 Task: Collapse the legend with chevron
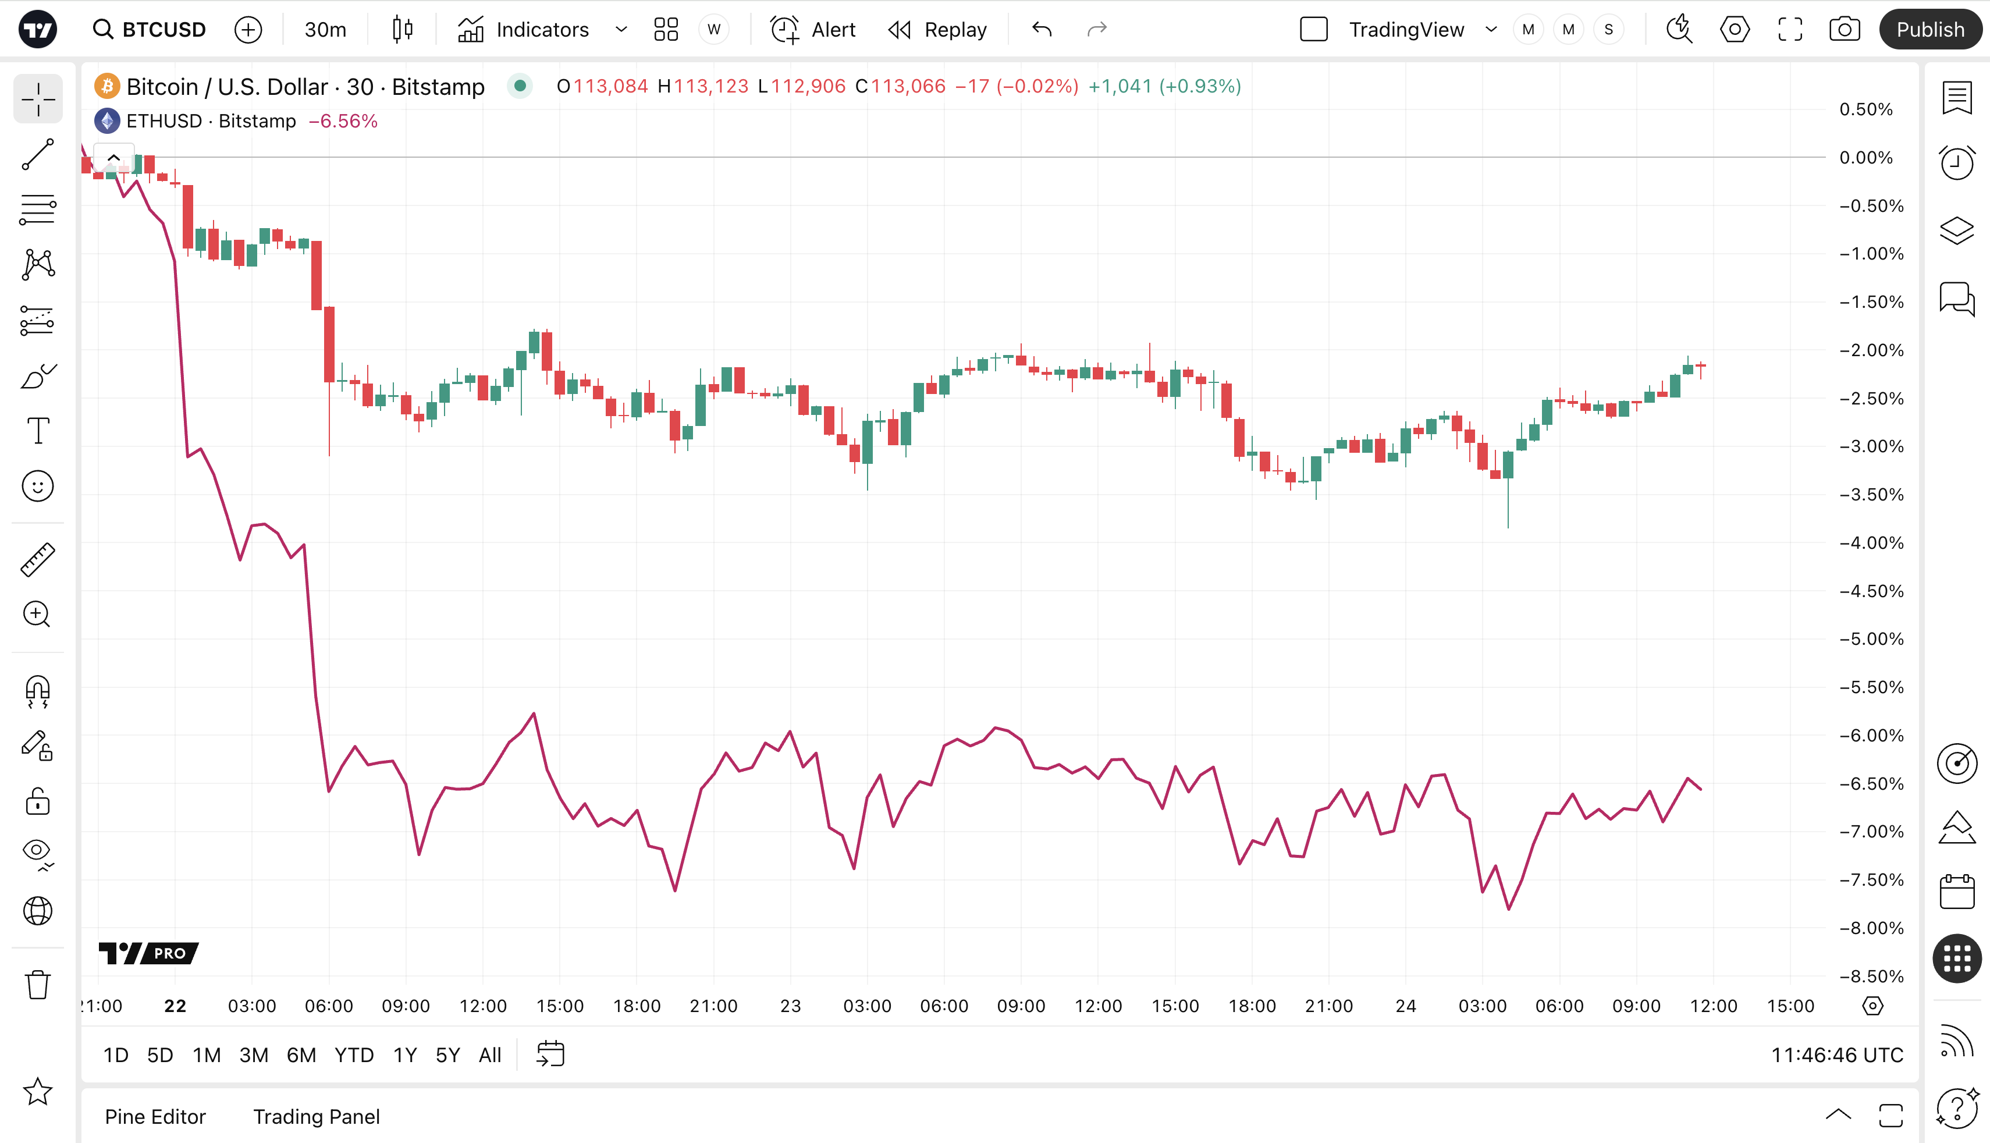[114, 158]
